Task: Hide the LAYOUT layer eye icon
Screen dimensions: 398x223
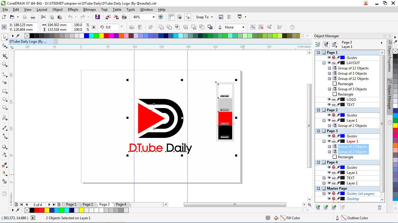Action: coord(329,63)
